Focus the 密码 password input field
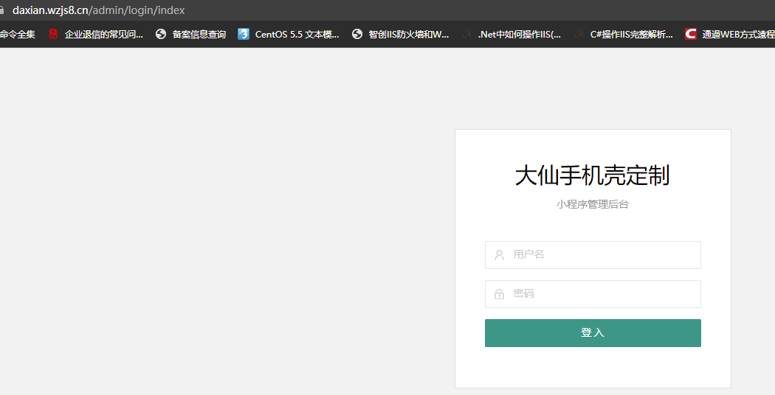Viewport: 775px width, 395px height. click(x=602, y=294)
